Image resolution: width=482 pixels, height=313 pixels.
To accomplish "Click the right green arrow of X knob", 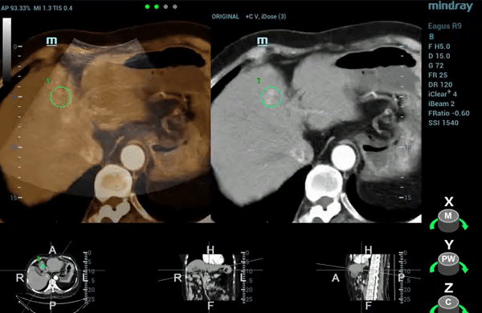I will tap(464, 224).
